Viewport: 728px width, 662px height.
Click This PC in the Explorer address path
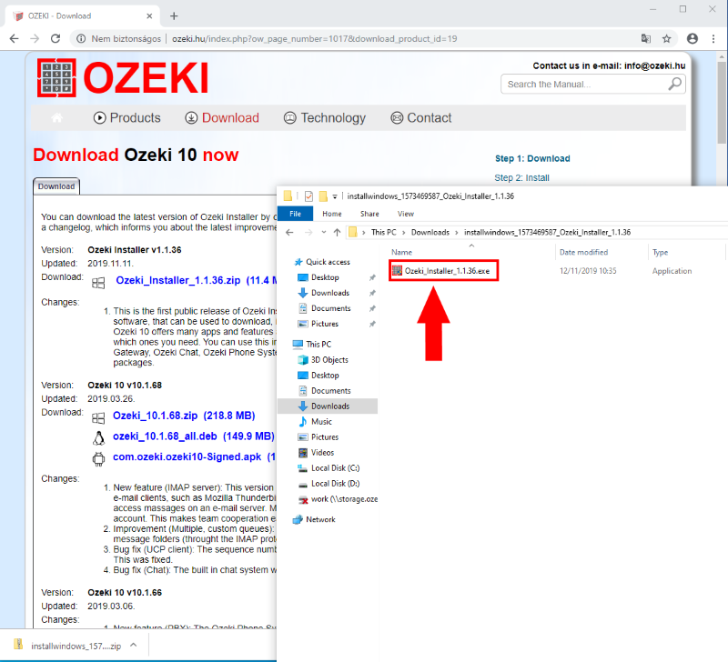coord(384,232)
